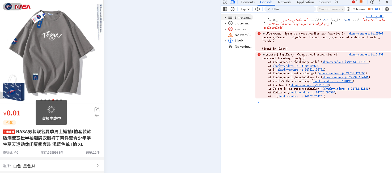Click the ¥0.01 price text
The image size is (392, 173).
coord(12,113)
